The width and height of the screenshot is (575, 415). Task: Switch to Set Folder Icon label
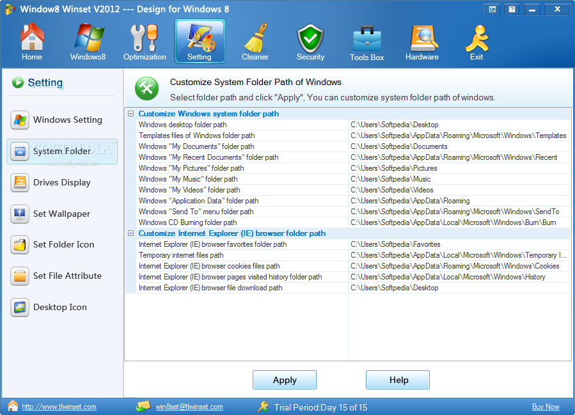pyautogui.click(x=64, y=244)
